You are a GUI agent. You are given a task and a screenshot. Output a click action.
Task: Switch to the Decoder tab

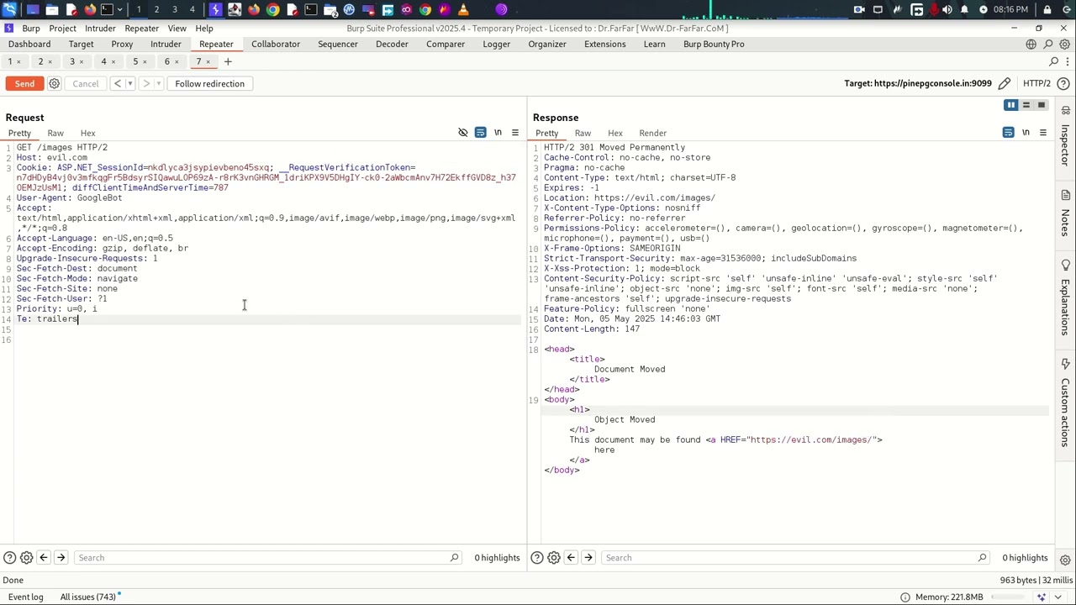(x=392, y=45)
